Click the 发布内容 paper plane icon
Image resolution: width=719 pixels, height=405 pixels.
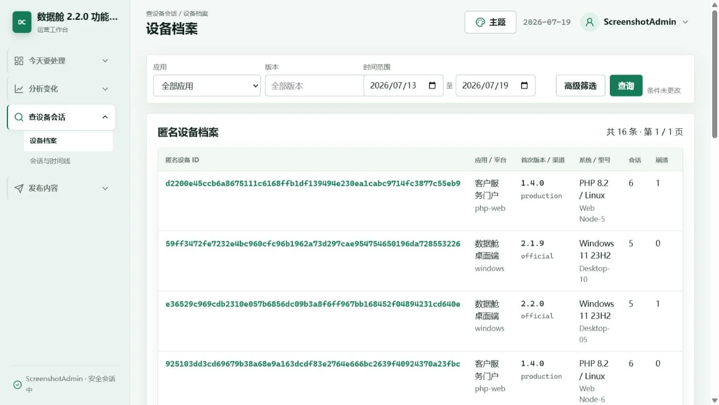pos(19,188)
